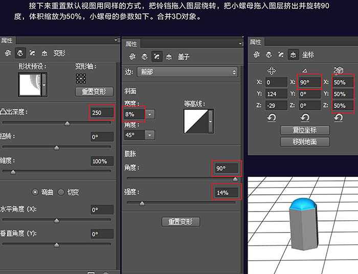Switch to the Deform icon in 坐标 panel
Viewport: 358px width, 274px height.
268,54
